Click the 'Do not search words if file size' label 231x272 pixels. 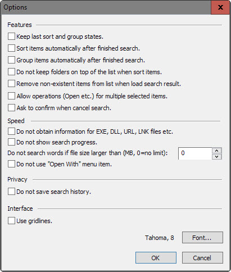coord(88,153)
